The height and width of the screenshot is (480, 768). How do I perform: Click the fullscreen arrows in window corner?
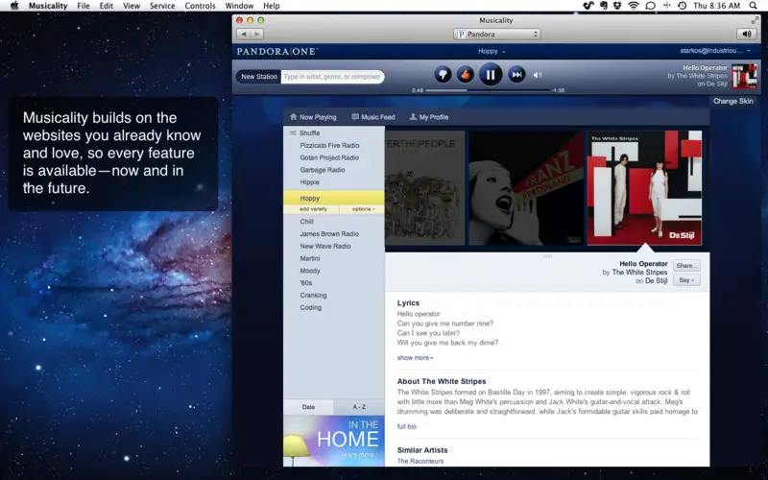755,20
